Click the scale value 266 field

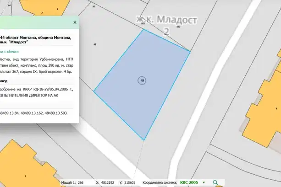(x=81, y=182)
